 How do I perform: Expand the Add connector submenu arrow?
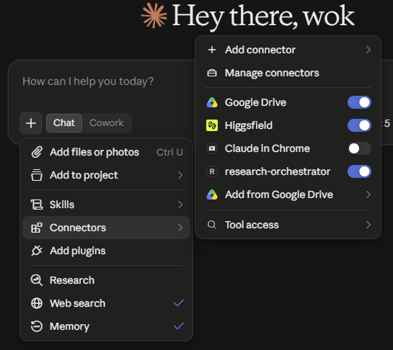(x=368, y=50)
